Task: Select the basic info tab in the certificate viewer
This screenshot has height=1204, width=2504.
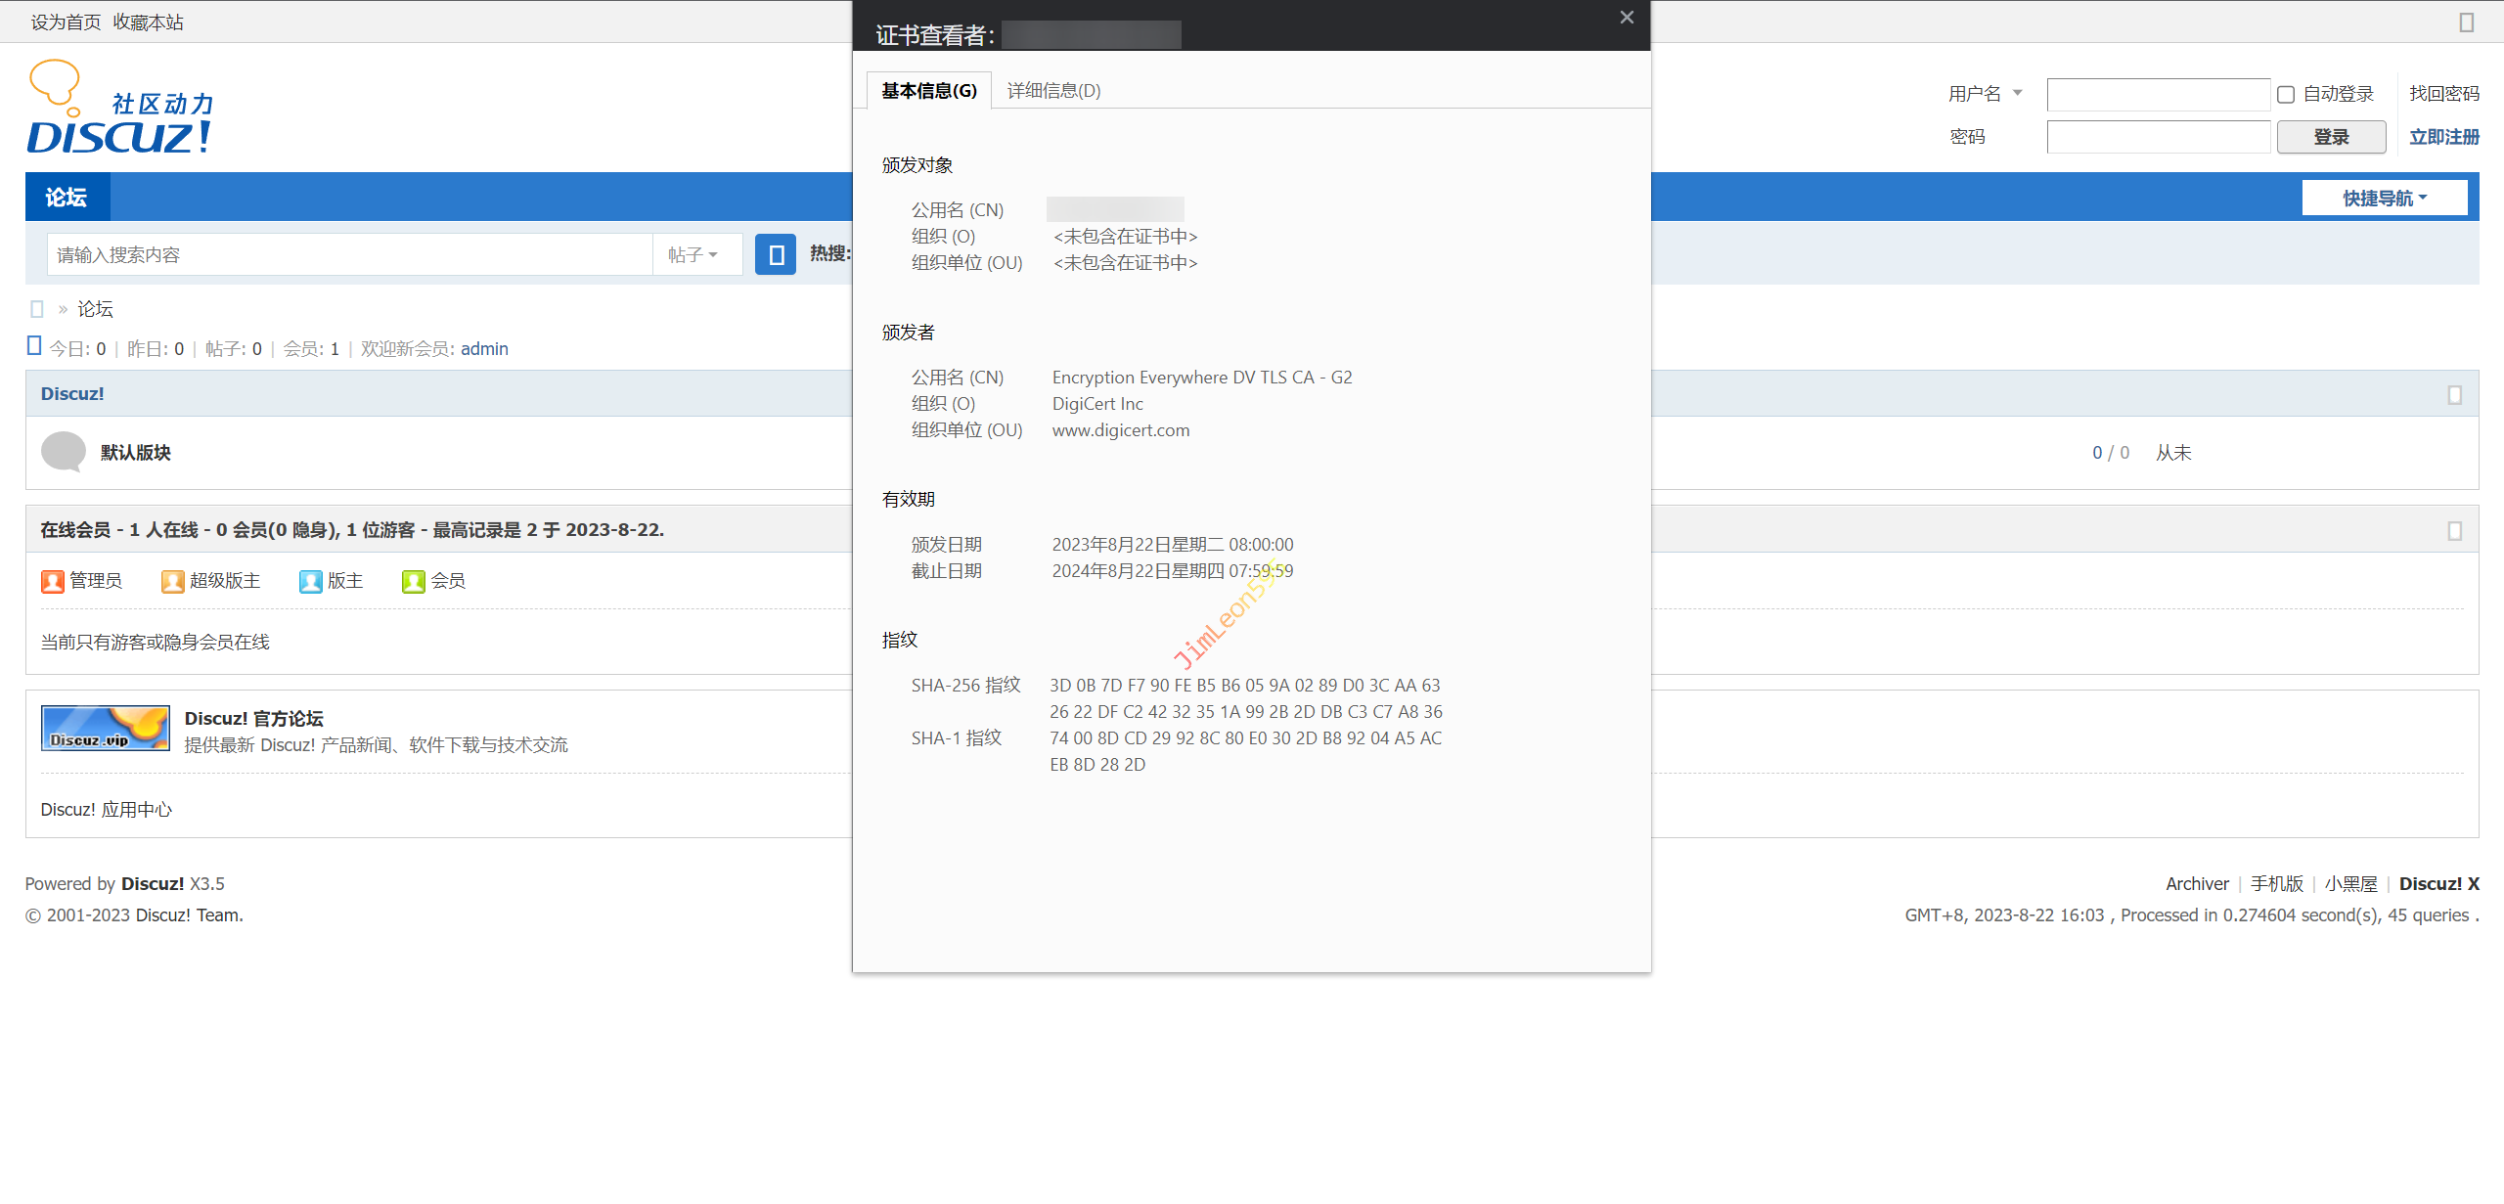Action: [x=928, y=90]
